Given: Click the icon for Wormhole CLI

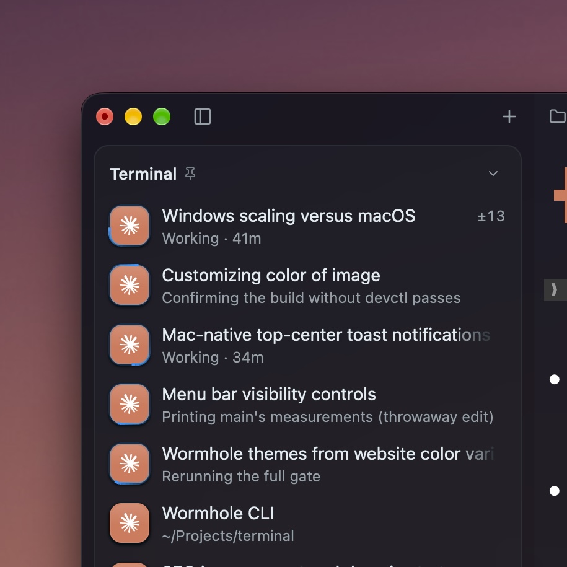Looking at the screenshot, I should coord(130,523).
